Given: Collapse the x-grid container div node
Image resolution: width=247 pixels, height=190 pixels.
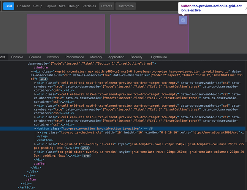Looking at the screenshot, I should (x=32, y=71).
